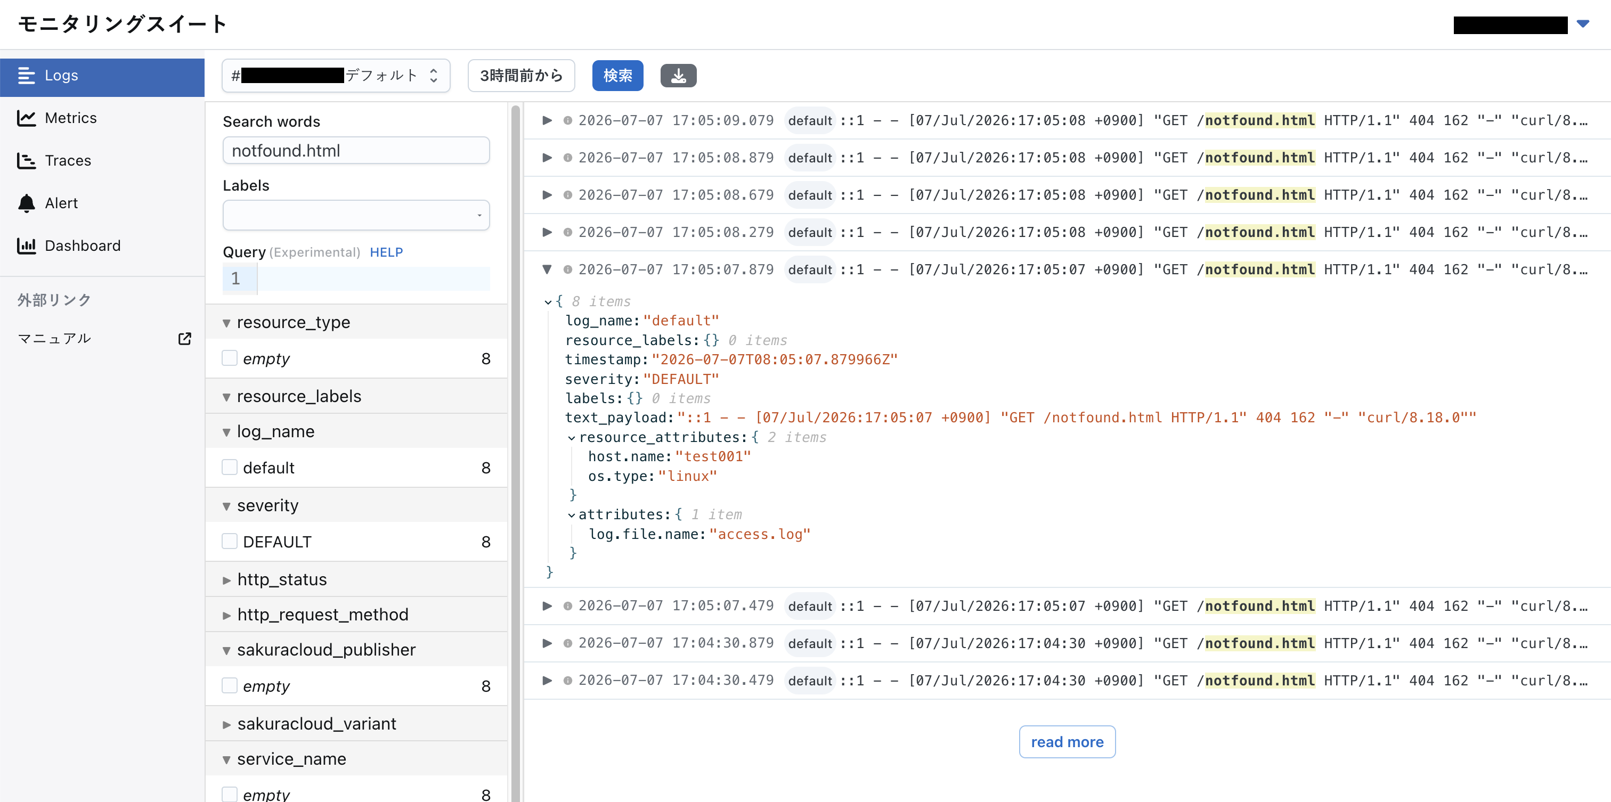Screen dimensions: 1611x802
Task: Click the log.file.name "access.log" value
Action: pyautogui.click(x=759, y=534)
